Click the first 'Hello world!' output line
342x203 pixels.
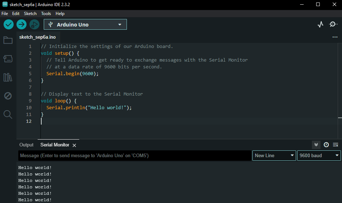click(35, 168)
